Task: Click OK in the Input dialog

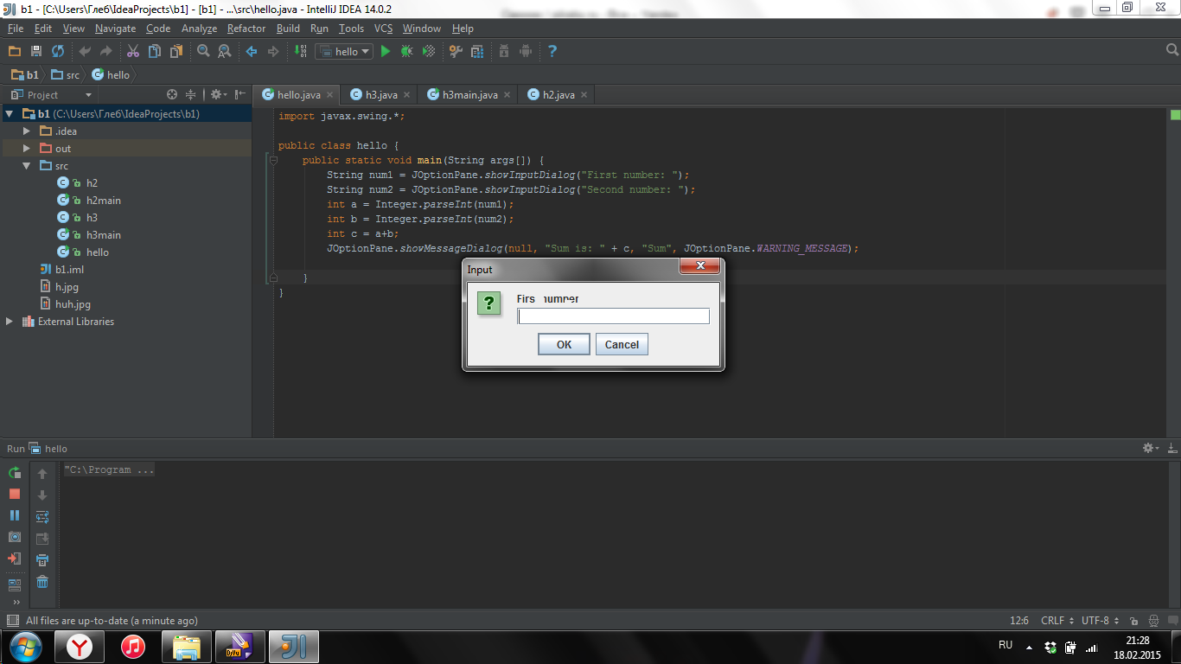Action: pyautogui.click(x=564, y=344)
